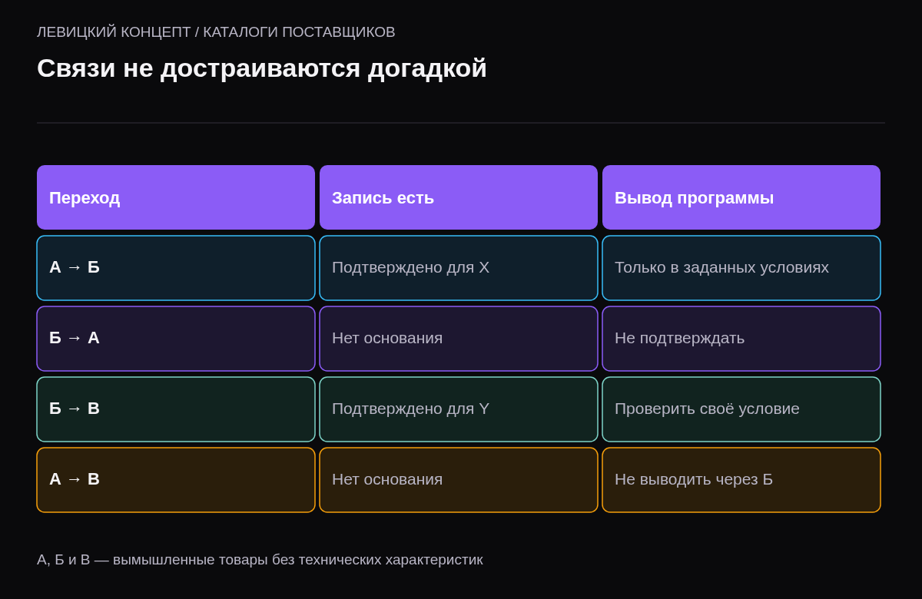Select the "Б → В" transition cell
This screenshot has width=922, height=599.
pyautogui.click(x=176, y=409)
